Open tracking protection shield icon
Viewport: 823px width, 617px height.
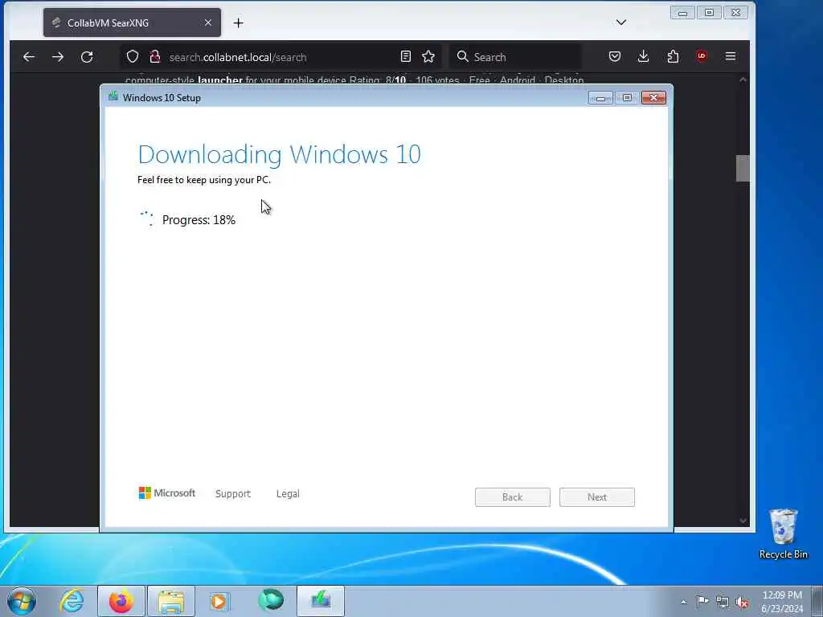[x=133, y=57]
